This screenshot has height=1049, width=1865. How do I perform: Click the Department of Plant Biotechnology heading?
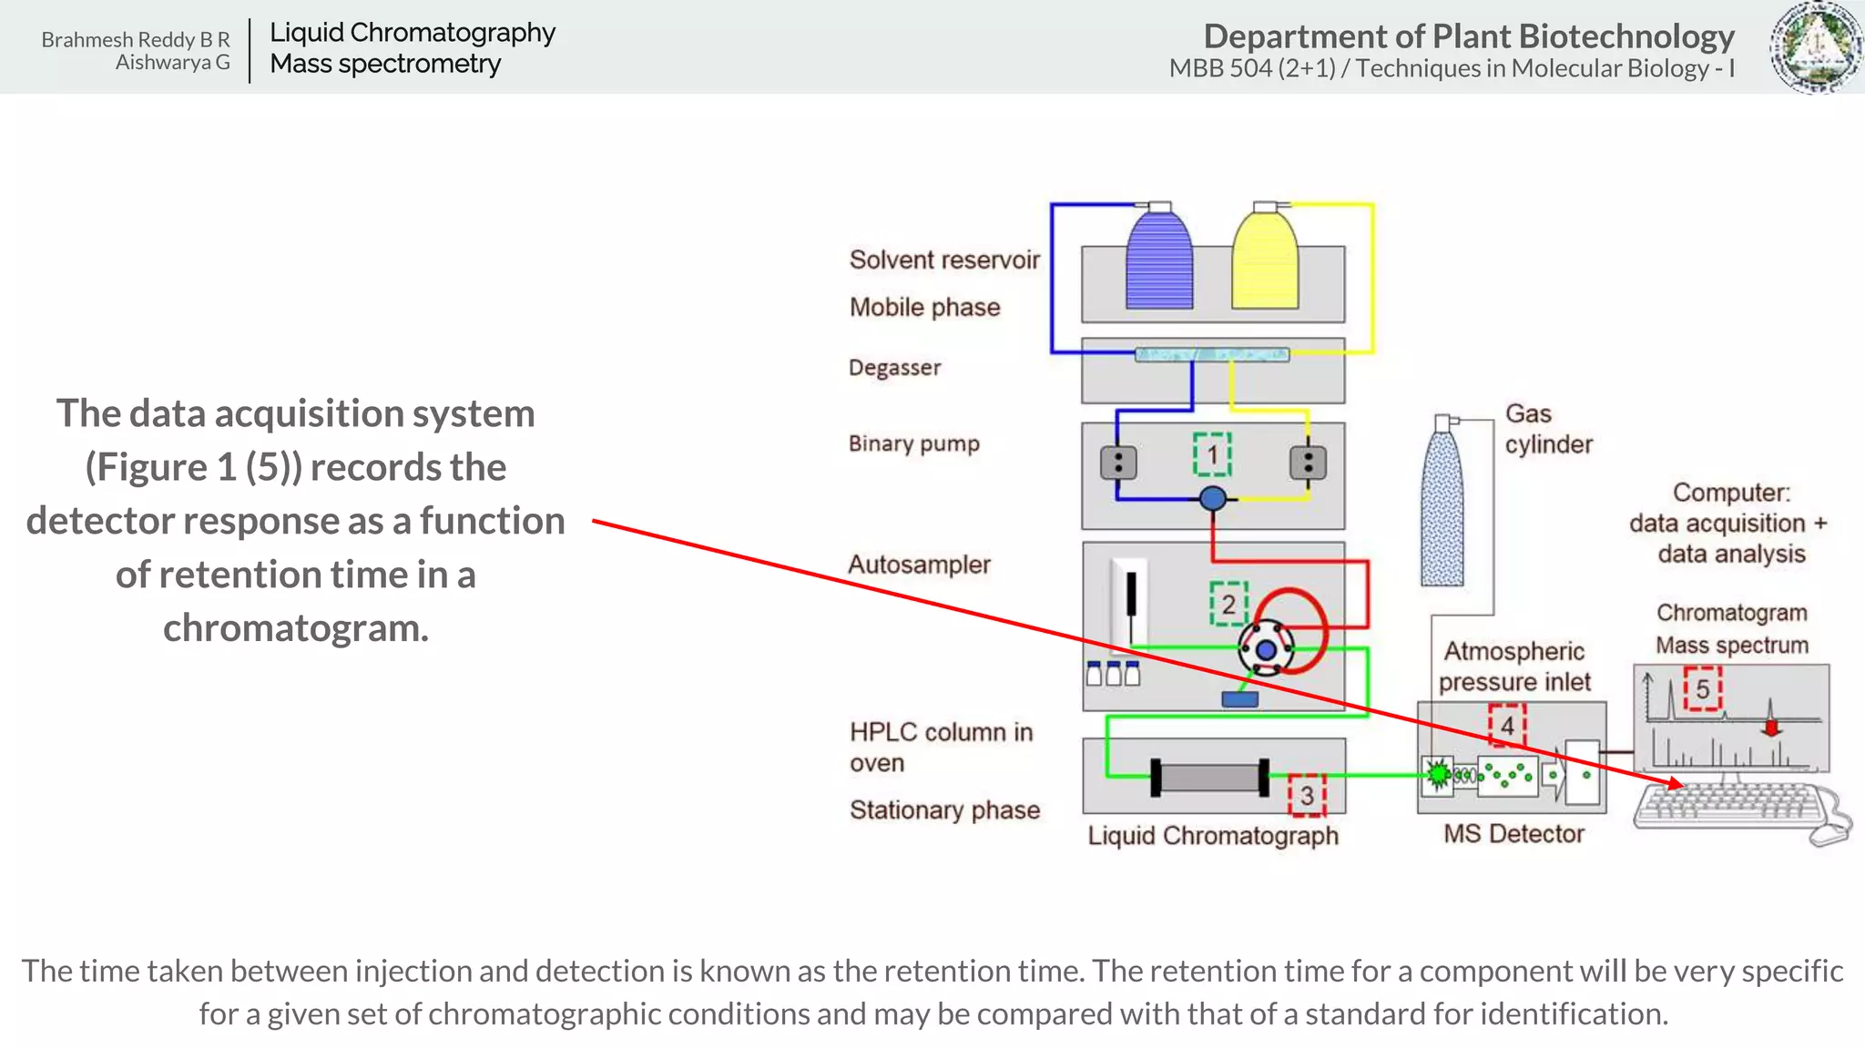[x=1468, y=36]
